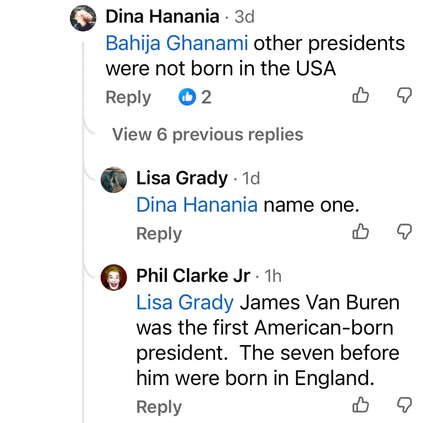Thumbs down Phil Clarke Jr's reply
The width and height of the screenshot is (431, 423).
(404, 405)
